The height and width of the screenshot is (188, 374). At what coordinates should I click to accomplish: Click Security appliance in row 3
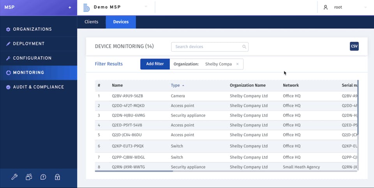point(188,115)
